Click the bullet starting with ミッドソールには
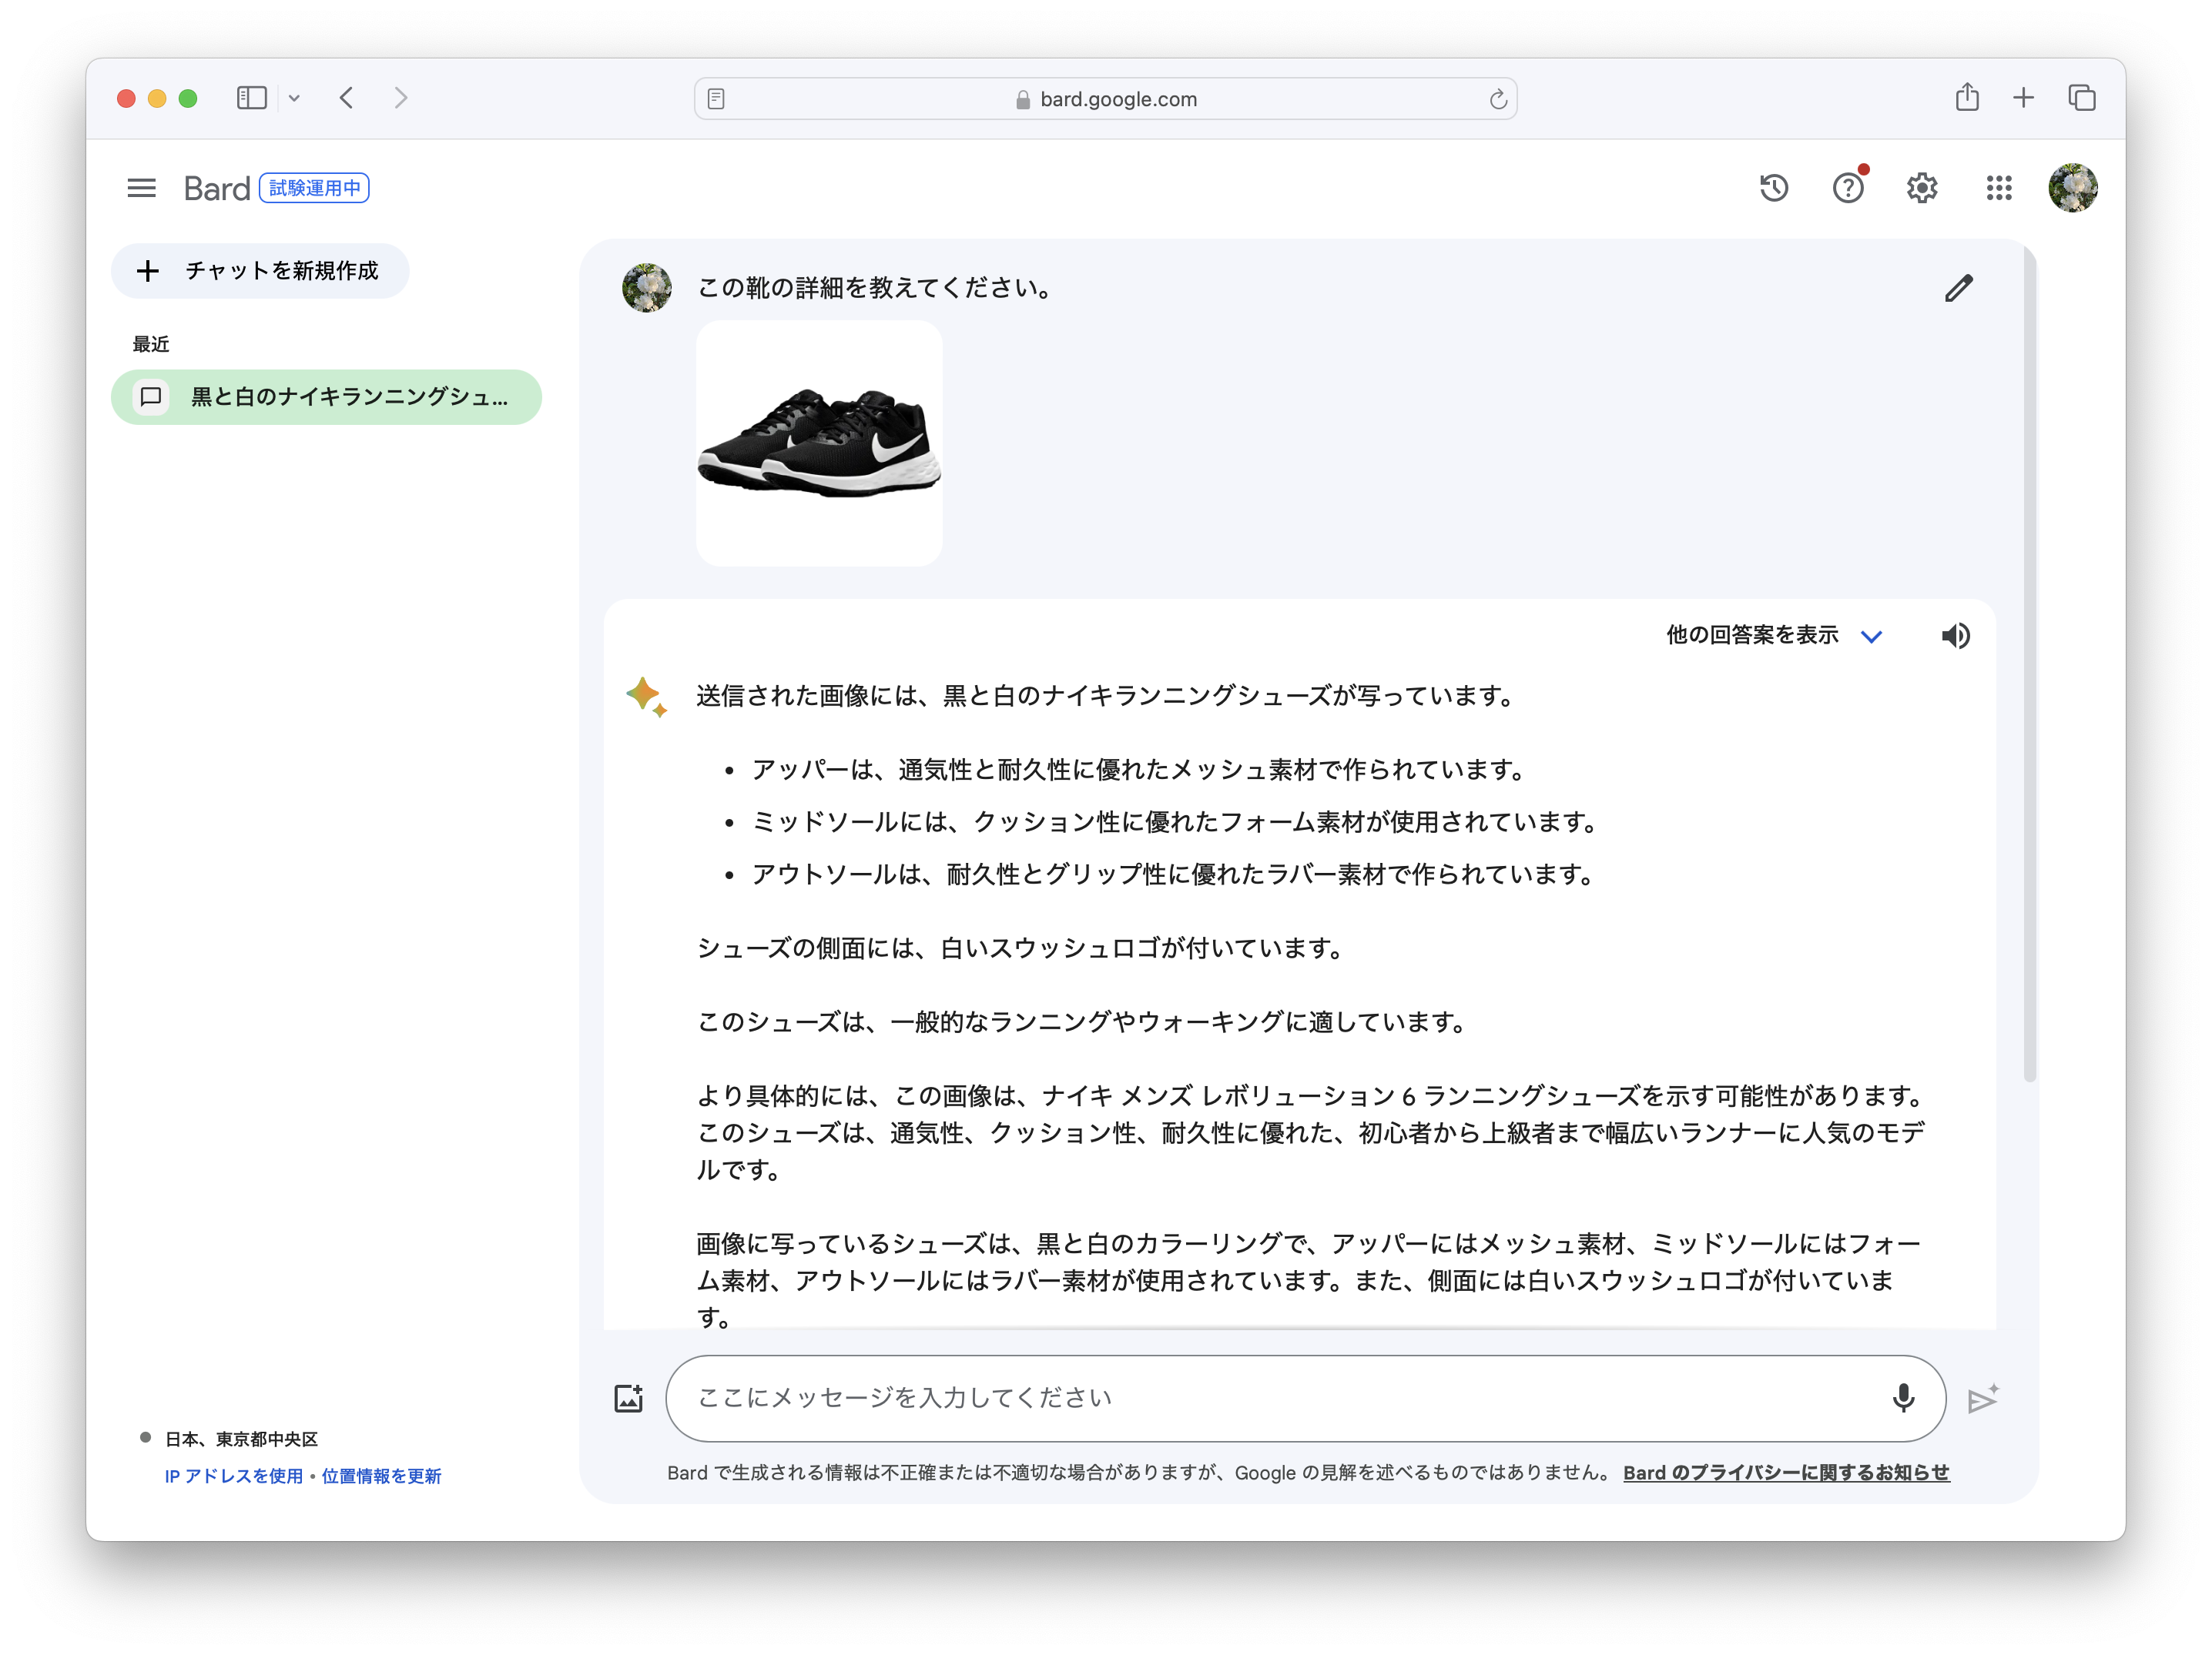Screen dimensions: 2212x1655 click(x=1175, y=821)
